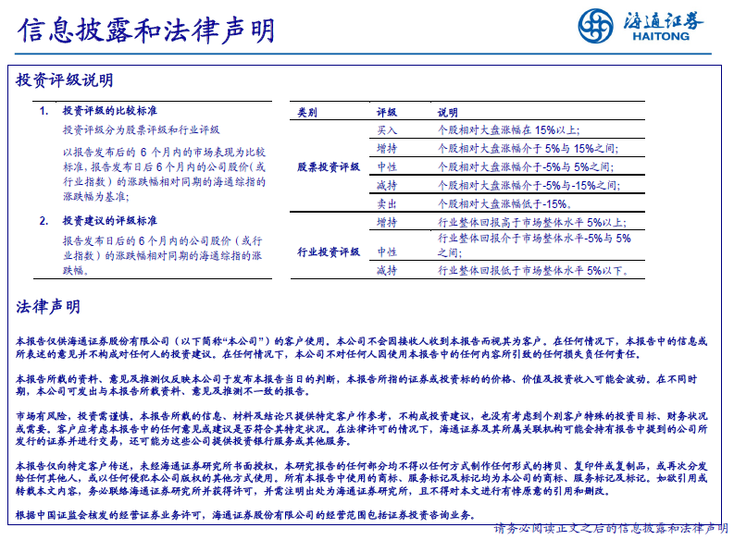This screenshot has width=734, height=540.
Task: Click the heading 投资评级的比较标准
Action: point(110,111)
